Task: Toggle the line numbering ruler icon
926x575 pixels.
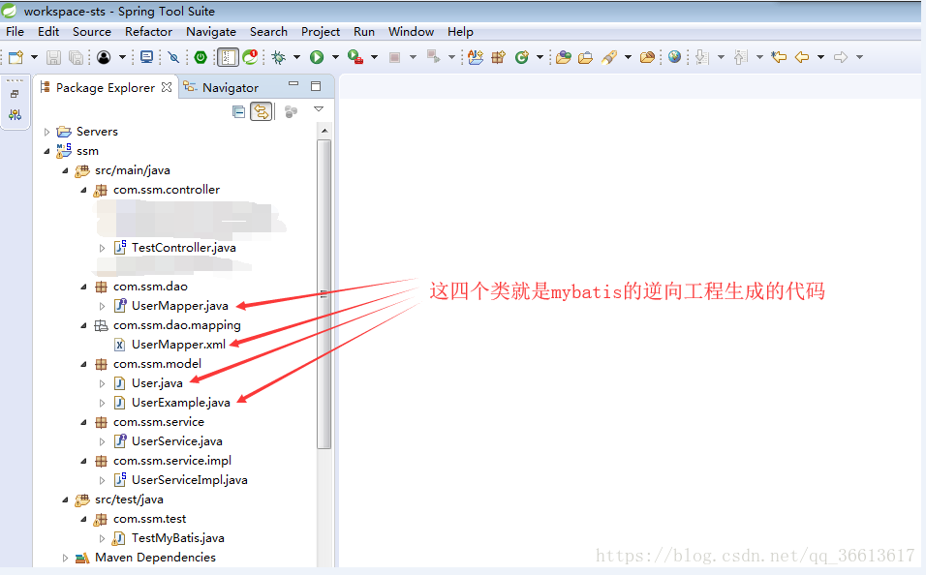Action: tap(228, 57)
